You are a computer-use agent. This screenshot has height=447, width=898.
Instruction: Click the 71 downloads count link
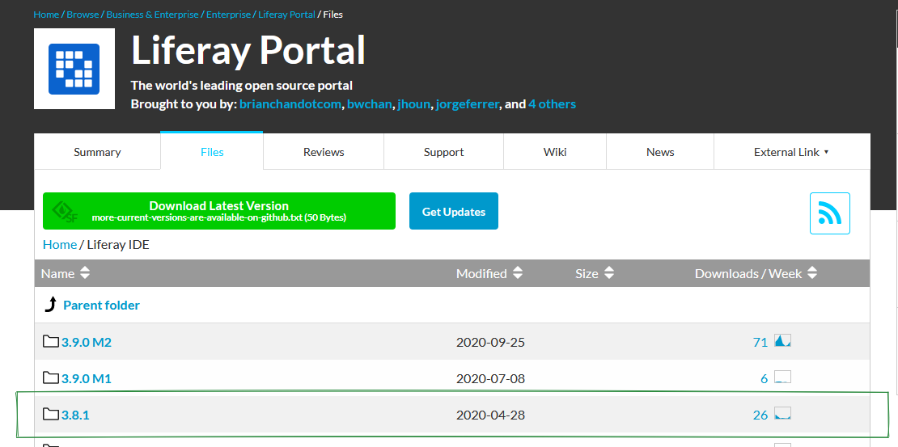(x=760, y=342)
